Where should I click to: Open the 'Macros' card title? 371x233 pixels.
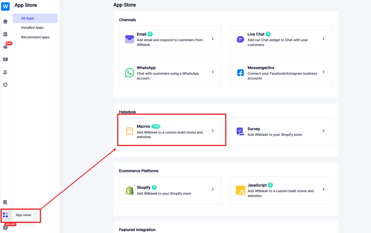tap(143, 126)
